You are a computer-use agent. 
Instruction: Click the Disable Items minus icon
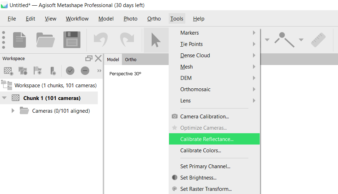pos(85,71)
